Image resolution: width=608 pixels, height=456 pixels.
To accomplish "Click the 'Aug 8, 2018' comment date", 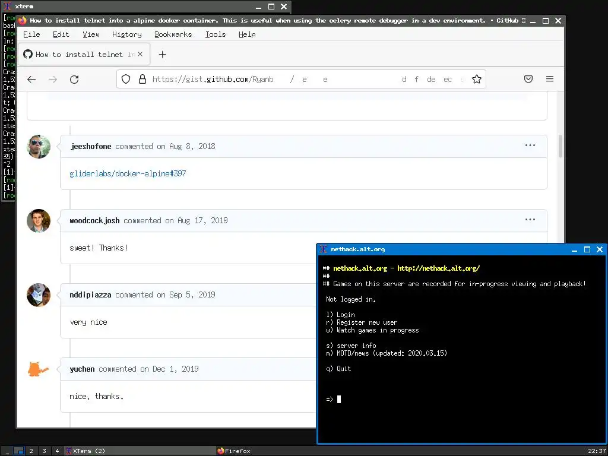I will 192,147.
